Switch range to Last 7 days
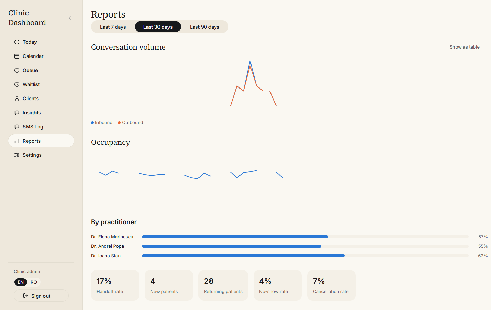 pos(113,27)
